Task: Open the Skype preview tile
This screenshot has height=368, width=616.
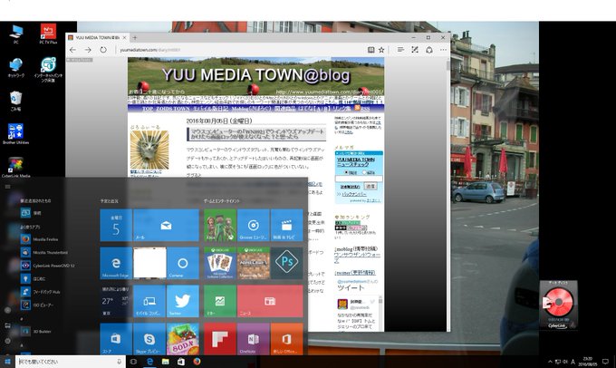Action: pos(149,339)
